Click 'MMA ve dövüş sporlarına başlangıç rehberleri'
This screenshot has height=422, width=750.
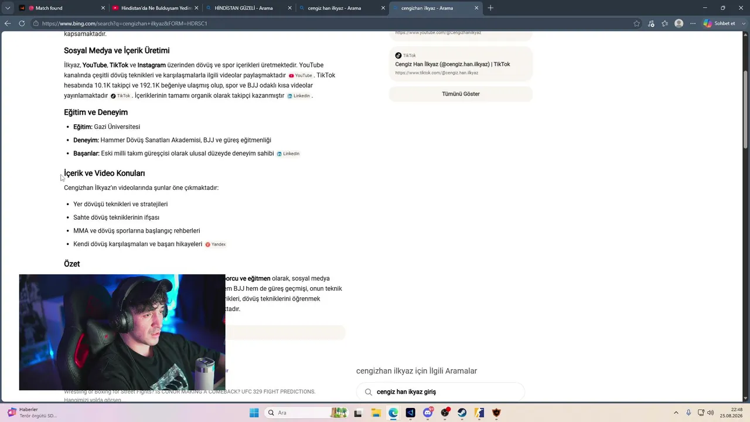click(x=137, y=231)
